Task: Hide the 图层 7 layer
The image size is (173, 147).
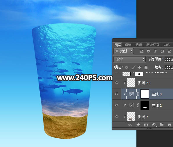Action: 117,117
